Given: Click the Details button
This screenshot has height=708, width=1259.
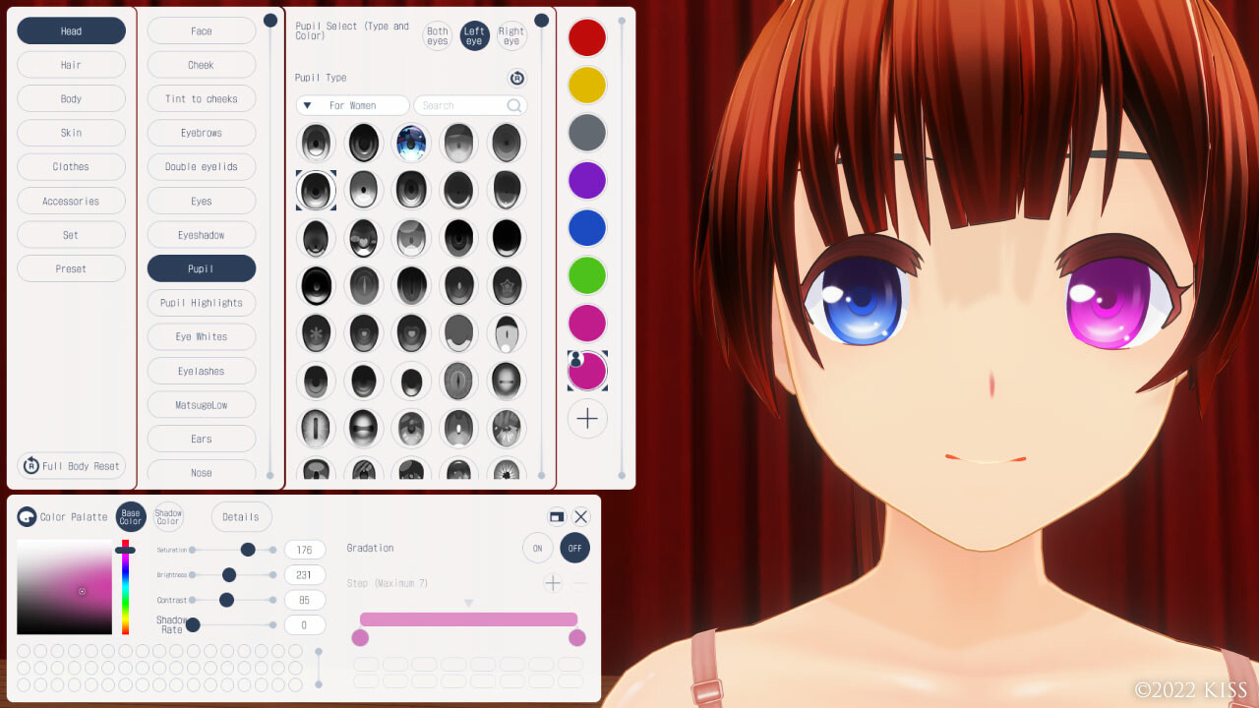Looking at the screenshot, I should (241, 516).
